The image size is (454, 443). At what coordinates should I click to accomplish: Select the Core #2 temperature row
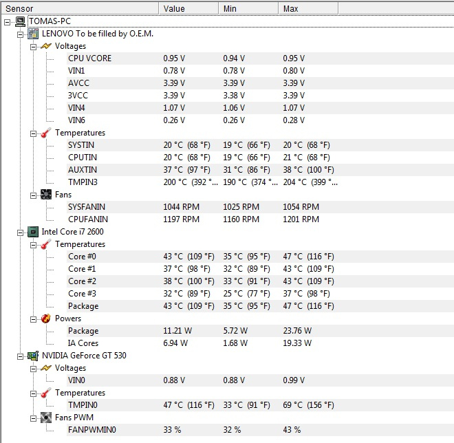pyautogui.click(x=260, y=281)
